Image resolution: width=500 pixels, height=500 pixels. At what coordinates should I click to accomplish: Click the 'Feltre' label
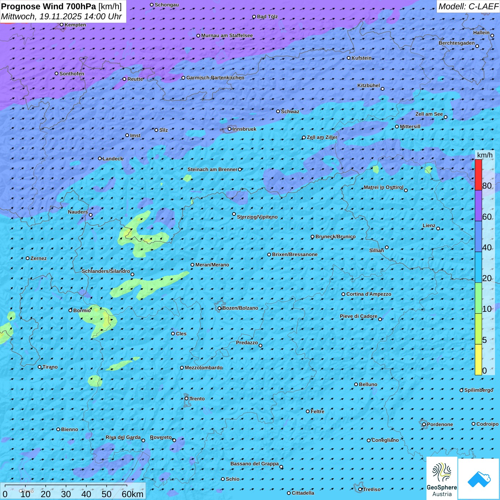[317, 411]
